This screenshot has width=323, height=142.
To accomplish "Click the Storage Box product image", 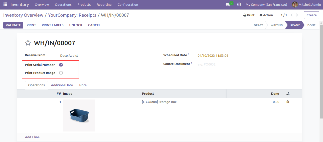I will click(x=79, y=115).
